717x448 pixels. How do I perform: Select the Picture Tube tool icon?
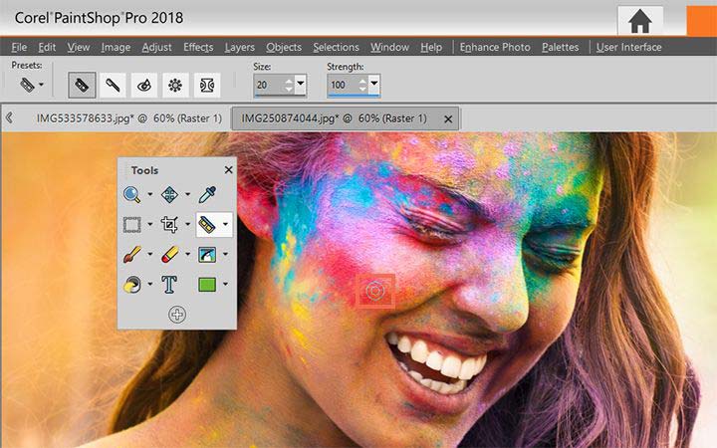point(207,254)
